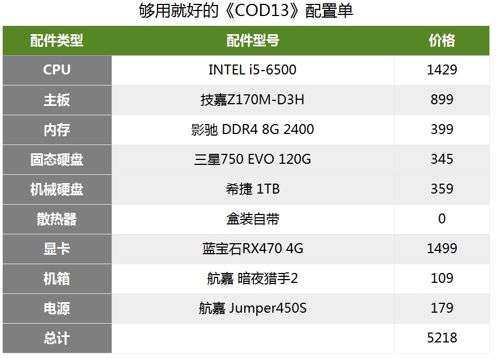Click the 盒装自带 cell

[x=252, y=219]
